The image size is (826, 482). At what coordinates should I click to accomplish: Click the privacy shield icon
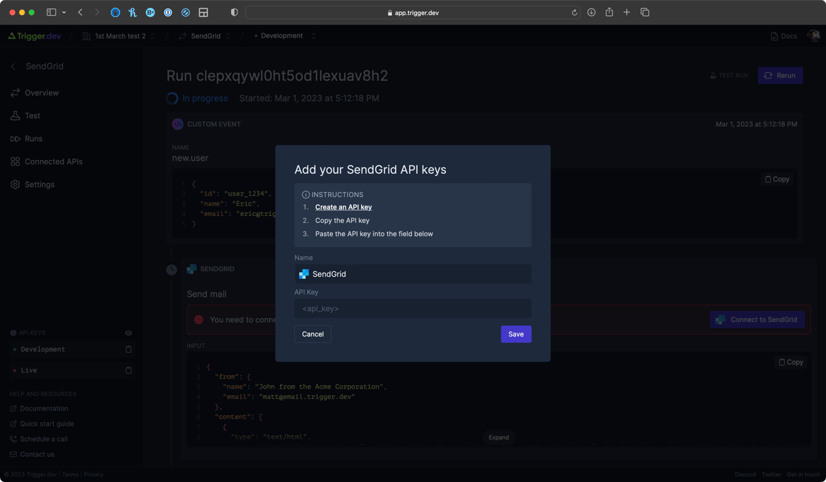click(234, 13)
